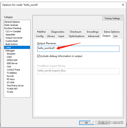Open the Config tab
127x128 pixels.
pyautogui.click(x=40, y=36)
